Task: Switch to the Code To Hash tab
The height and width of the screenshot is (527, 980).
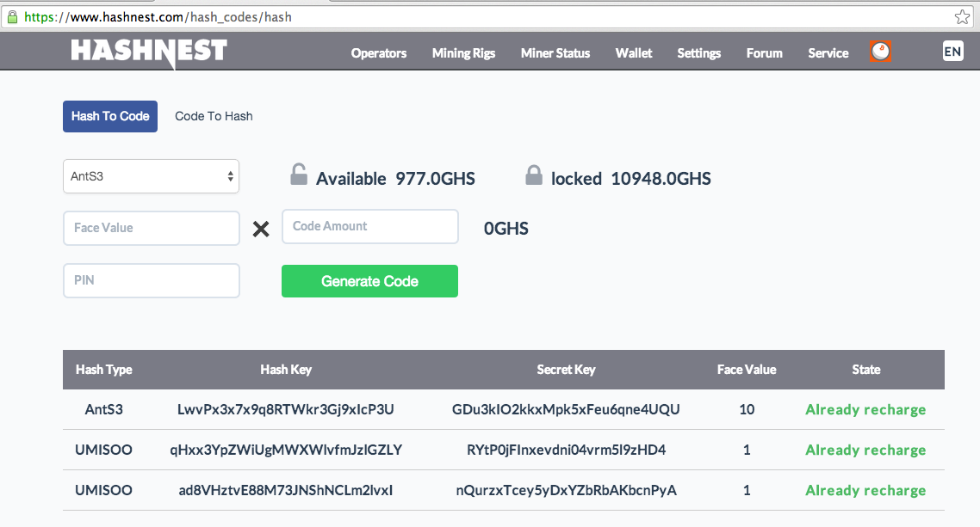Action: (x=214, y=117)
